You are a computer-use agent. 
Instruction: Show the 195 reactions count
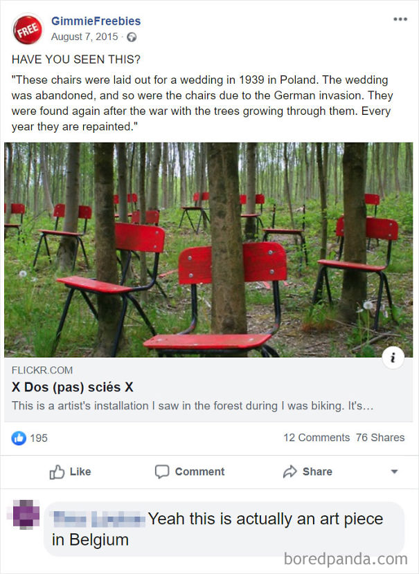(39, 438)
